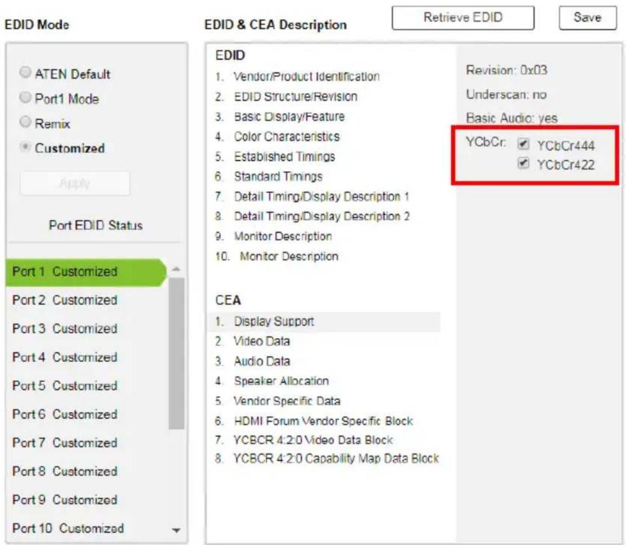Select the Port1 Mode radio button
Image resolution: width=626 pixels, height=545 pixels.
click(25, 97)
